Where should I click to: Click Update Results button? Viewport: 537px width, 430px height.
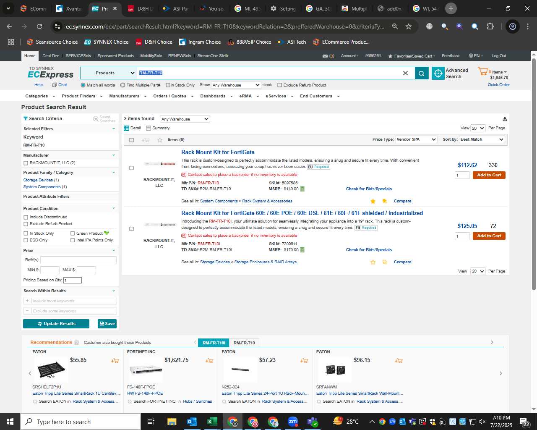(56, 324)
